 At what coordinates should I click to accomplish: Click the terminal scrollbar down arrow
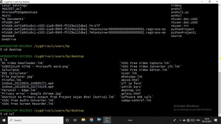(220, 115)
